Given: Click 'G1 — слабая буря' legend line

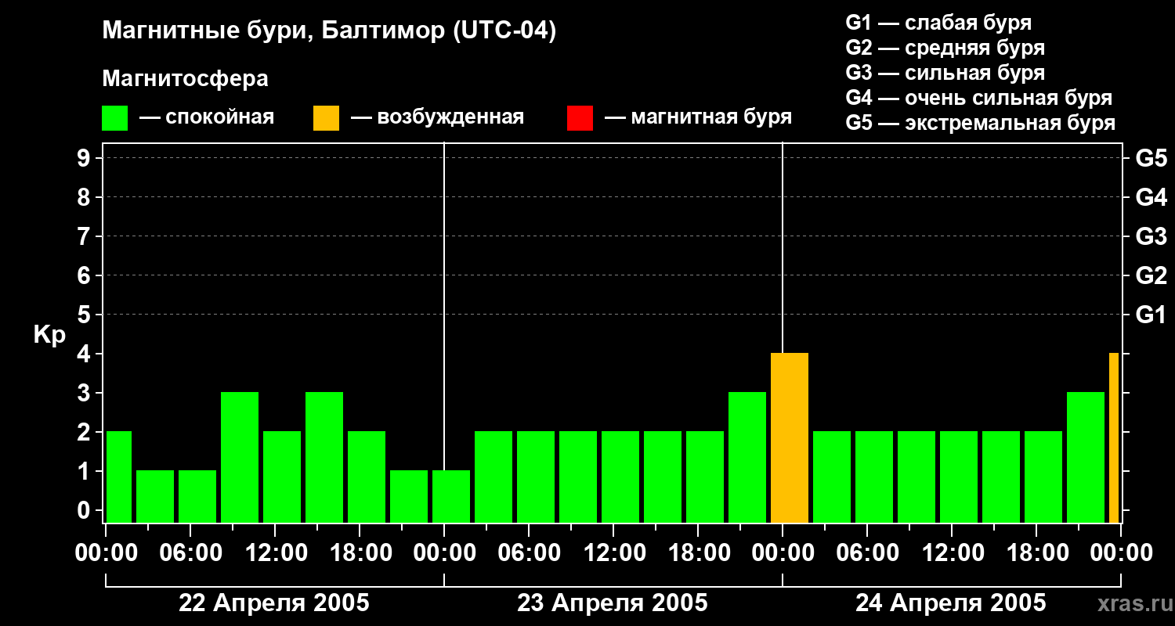Looking at the screenshot, I should [938, 23].
